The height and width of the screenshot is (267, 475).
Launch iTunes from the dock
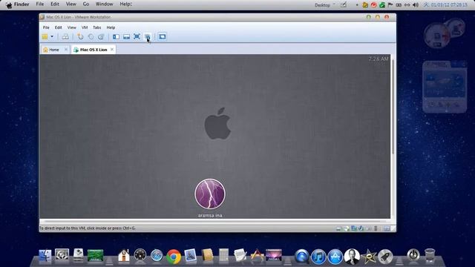click(318, 257)
